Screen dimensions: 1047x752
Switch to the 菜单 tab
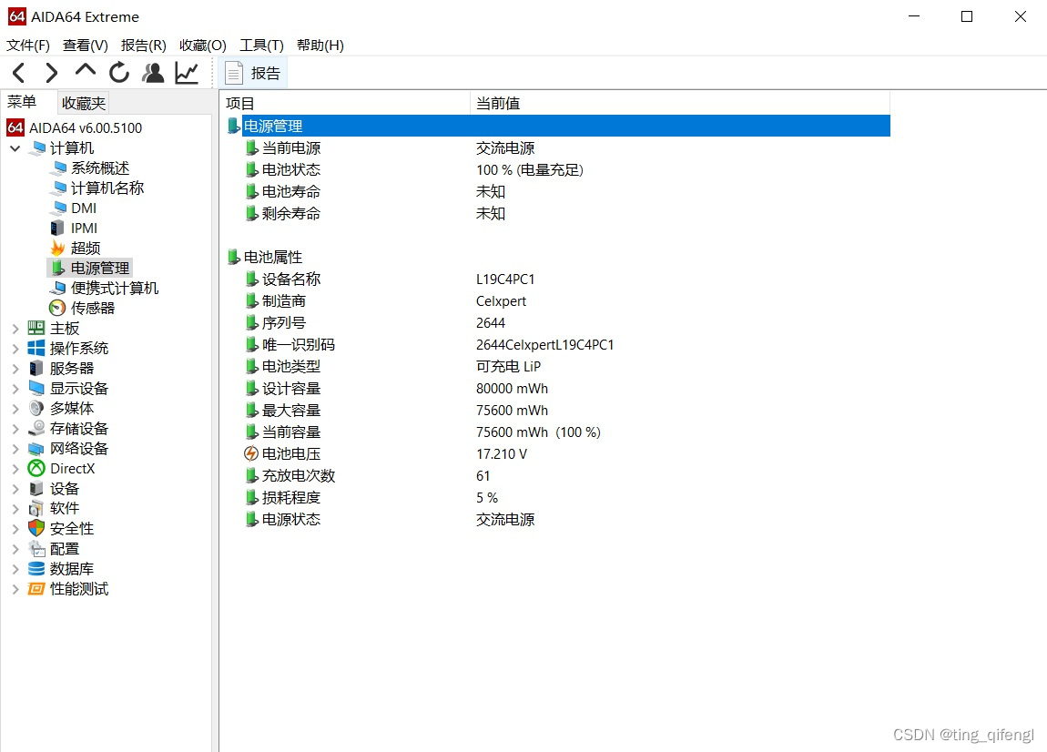click(22, 102)
